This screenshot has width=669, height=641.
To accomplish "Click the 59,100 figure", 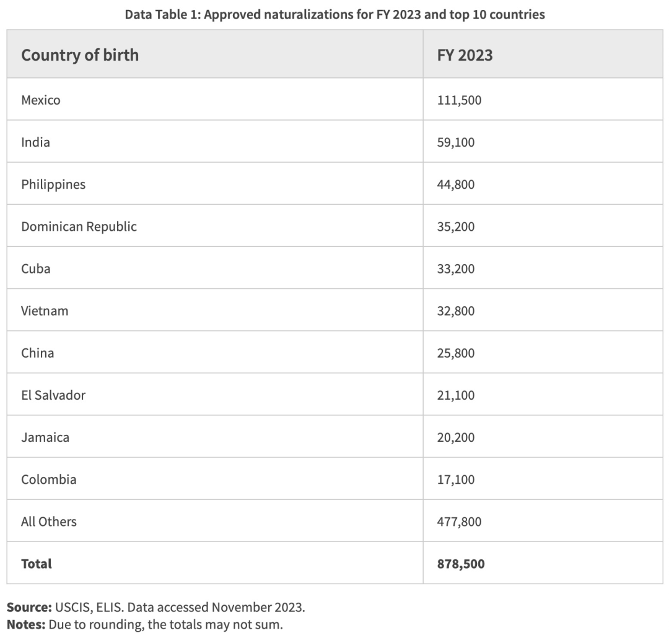I will (456, 142).
